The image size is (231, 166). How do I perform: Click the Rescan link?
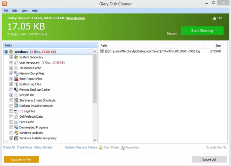coord(172,34)
